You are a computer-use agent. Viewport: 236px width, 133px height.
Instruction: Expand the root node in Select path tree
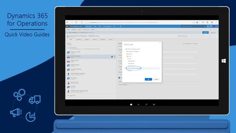[126, 49]
